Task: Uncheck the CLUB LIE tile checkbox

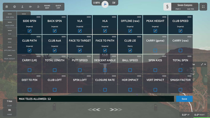Action: point(130,51)
